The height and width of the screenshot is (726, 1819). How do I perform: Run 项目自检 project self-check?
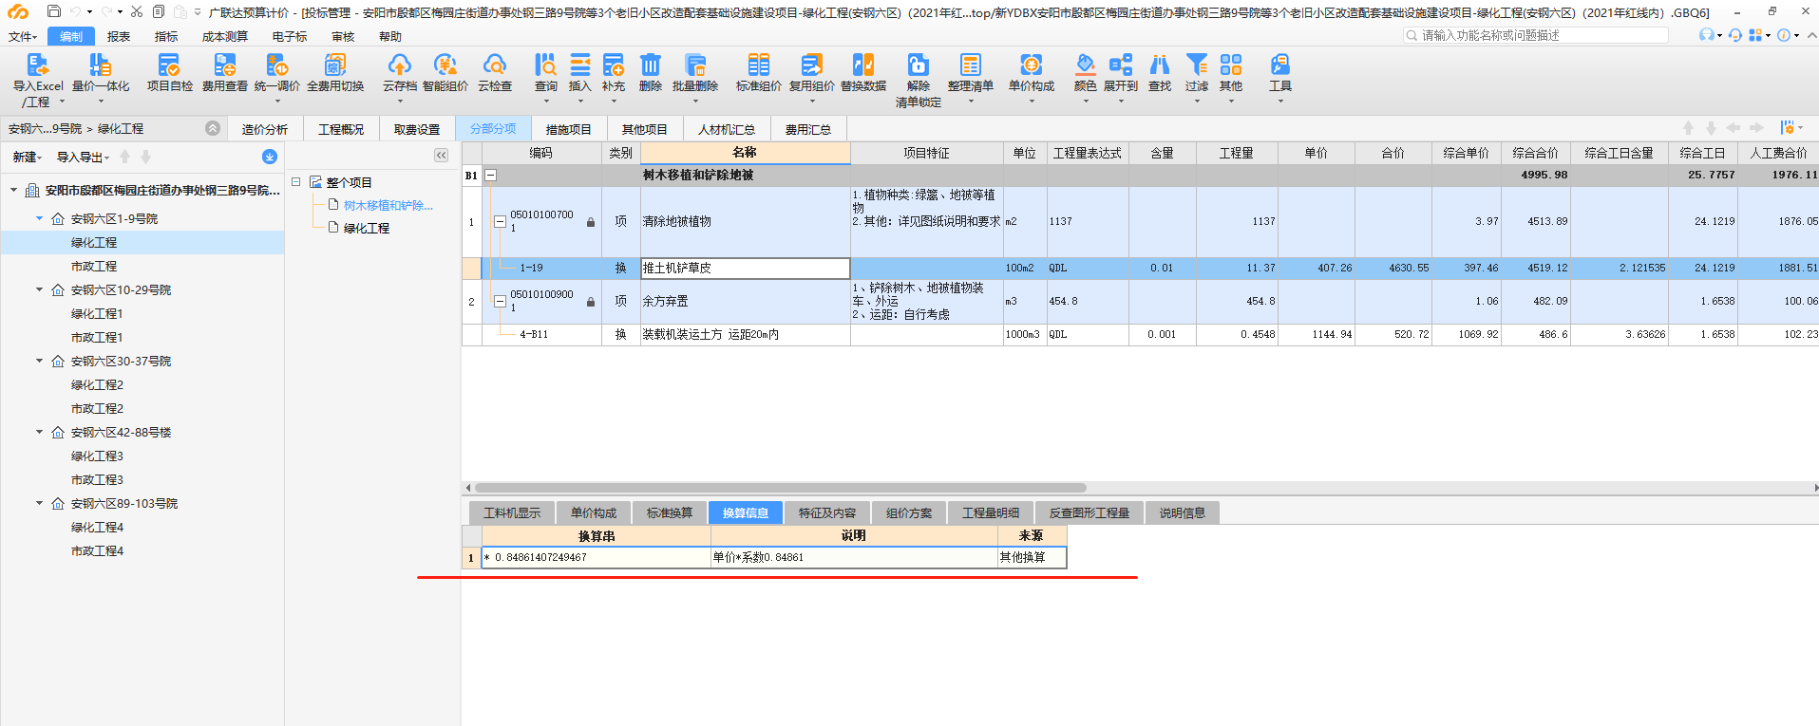(169, 73)
